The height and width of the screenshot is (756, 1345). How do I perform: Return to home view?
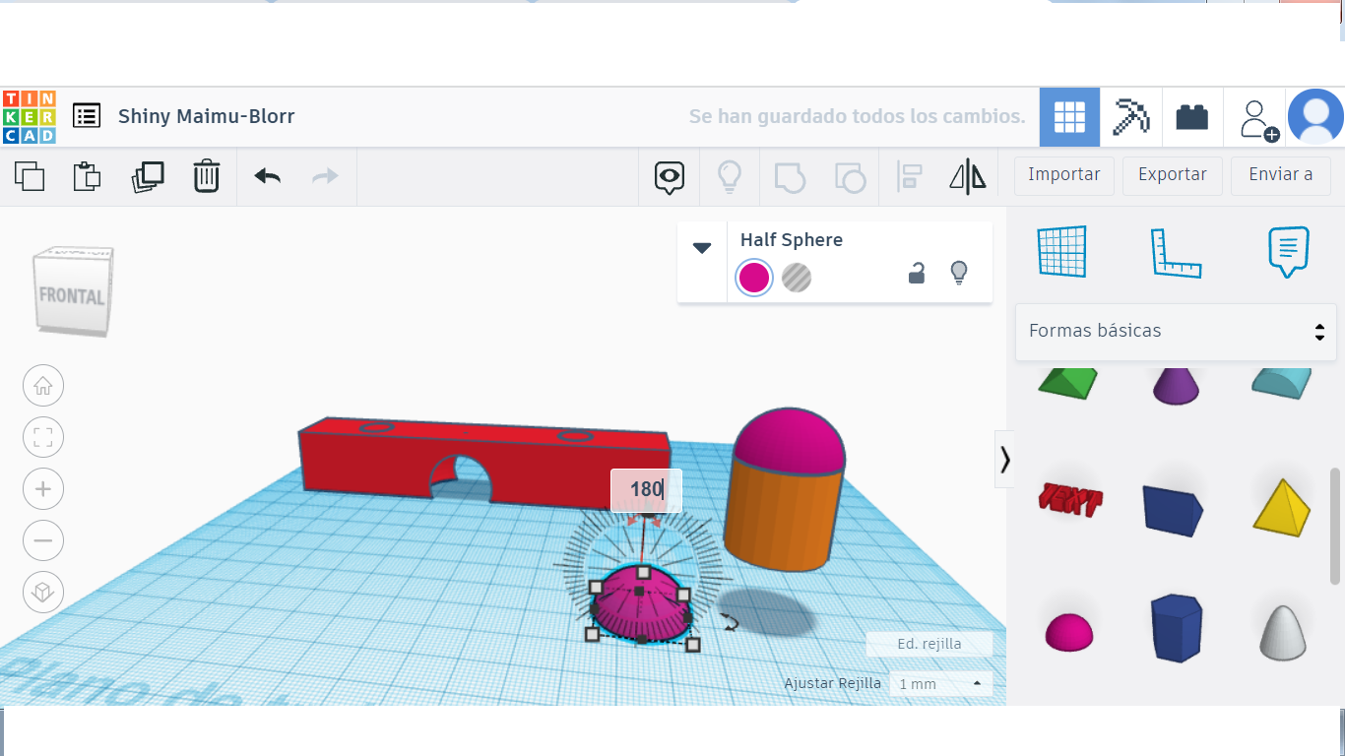[x=43, y=386]
